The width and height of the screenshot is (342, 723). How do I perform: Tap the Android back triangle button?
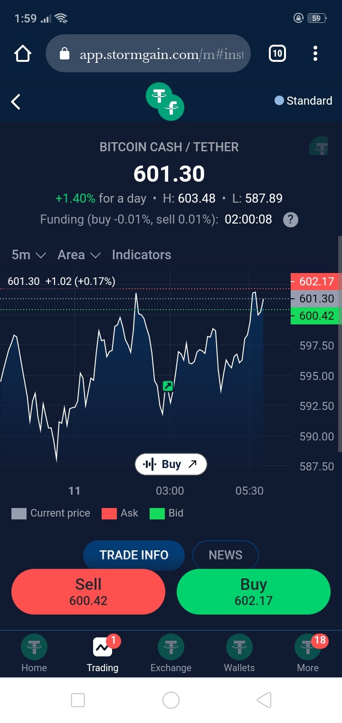click(x=264, y=700)
